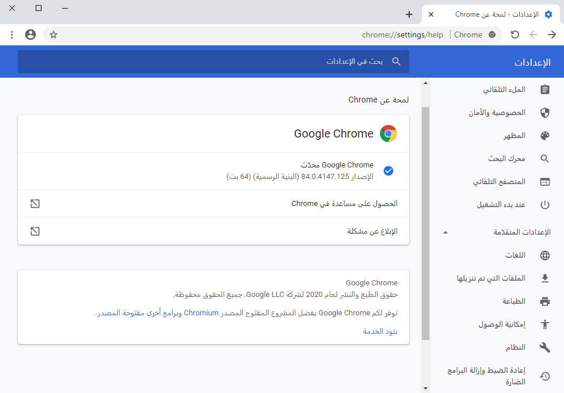Click the search engine magnifier icon in the sidebar
Image resolution: width=564 pixels, height=393 pixels.
545,159
